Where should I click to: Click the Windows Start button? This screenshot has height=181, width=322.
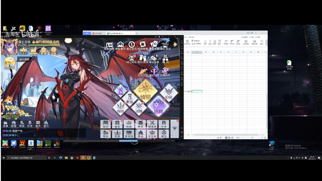point(4,158)
